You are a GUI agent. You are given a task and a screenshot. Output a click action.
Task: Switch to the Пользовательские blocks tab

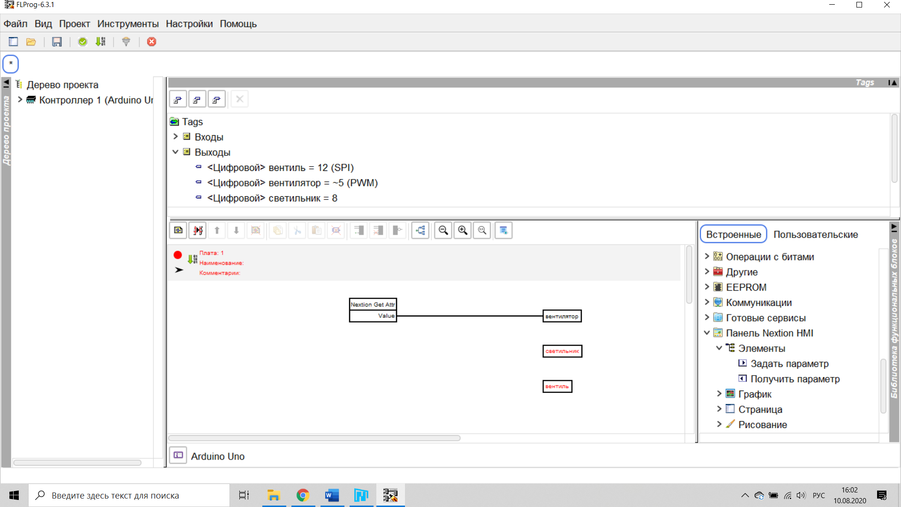(x=815, y=234)
